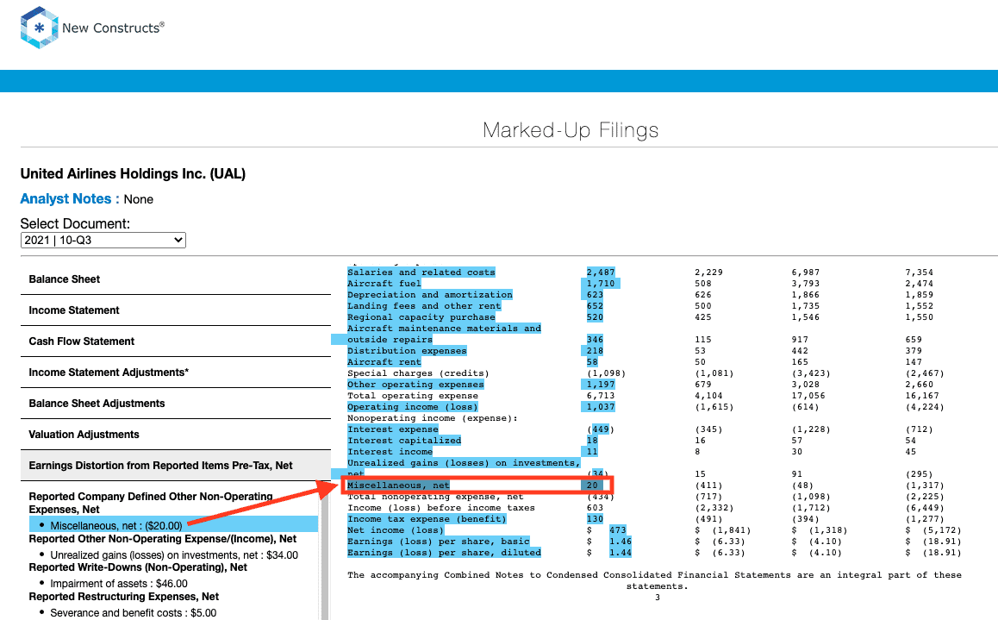Screen dimensions: 998x620
Task: Click the Select Document: label
Action: point(75,223)
